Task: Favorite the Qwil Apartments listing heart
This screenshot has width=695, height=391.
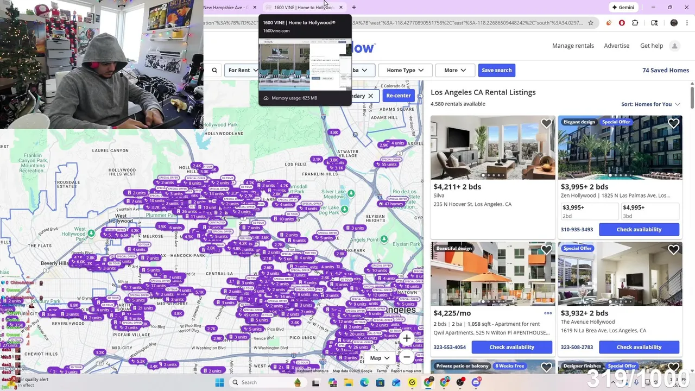Action: click(546, 250)
